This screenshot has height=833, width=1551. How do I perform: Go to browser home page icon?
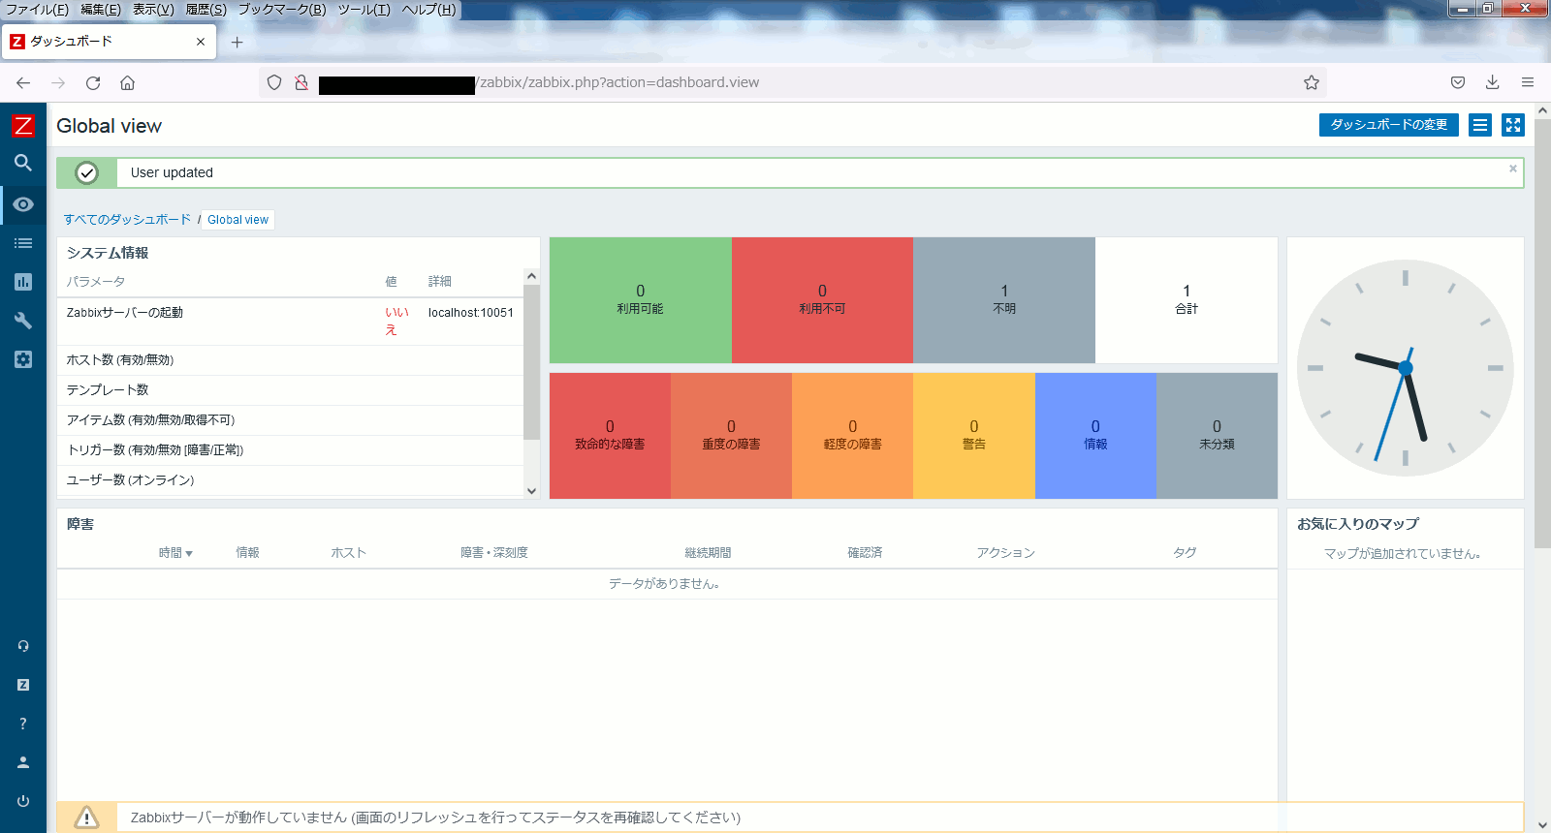tap(127, 83)
